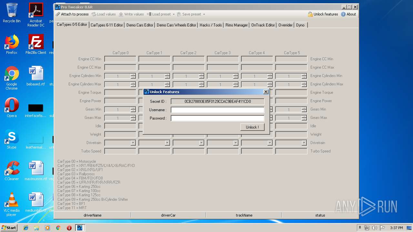Switch to OnTrack Editor tab

(x=263, y=25)
